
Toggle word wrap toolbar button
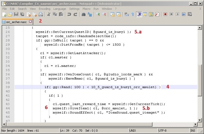point(127,14)
